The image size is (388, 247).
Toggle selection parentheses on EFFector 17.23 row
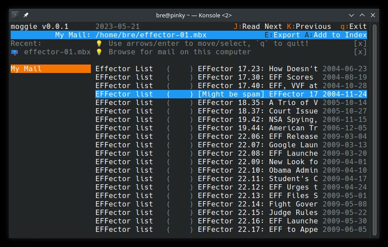pos(180,69)
